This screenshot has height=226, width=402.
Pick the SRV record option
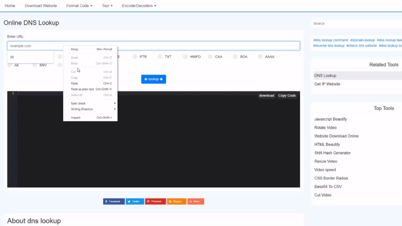(x=35, y=65)
